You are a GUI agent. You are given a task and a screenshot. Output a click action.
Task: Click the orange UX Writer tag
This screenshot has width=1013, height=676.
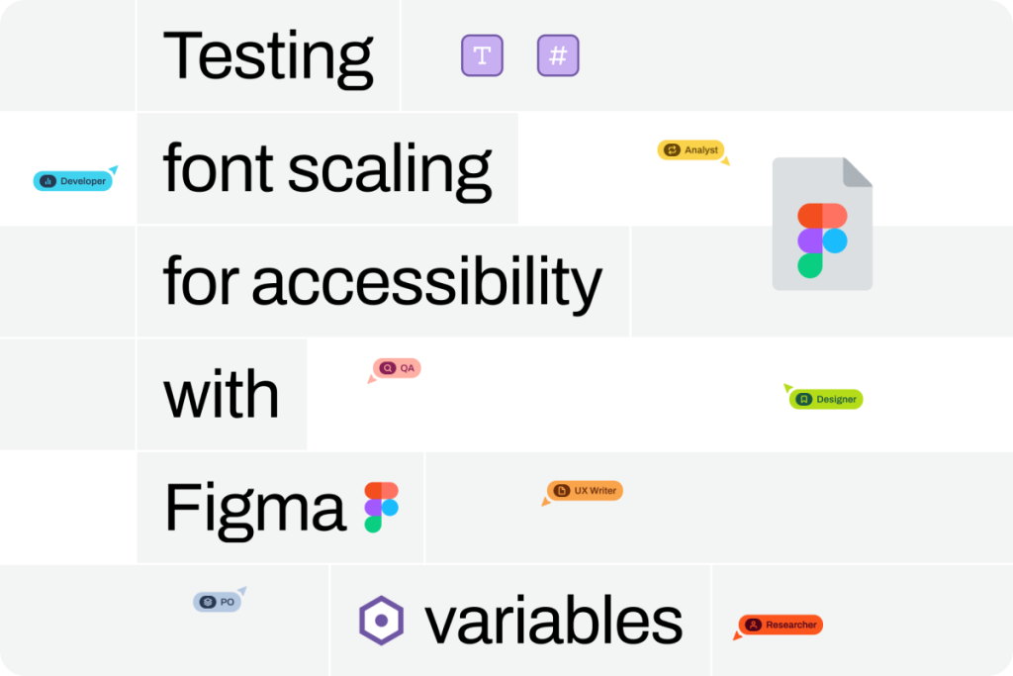tap(585, 490)
